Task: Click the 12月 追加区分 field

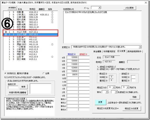Action: pyautogui.click(x=84, y=85)
